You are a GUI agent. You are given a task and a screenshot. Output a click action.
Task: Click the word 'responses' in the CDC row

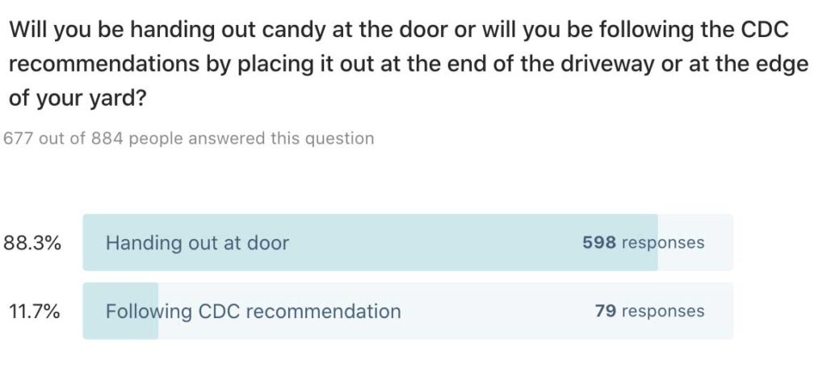click(x=663, y=312)
